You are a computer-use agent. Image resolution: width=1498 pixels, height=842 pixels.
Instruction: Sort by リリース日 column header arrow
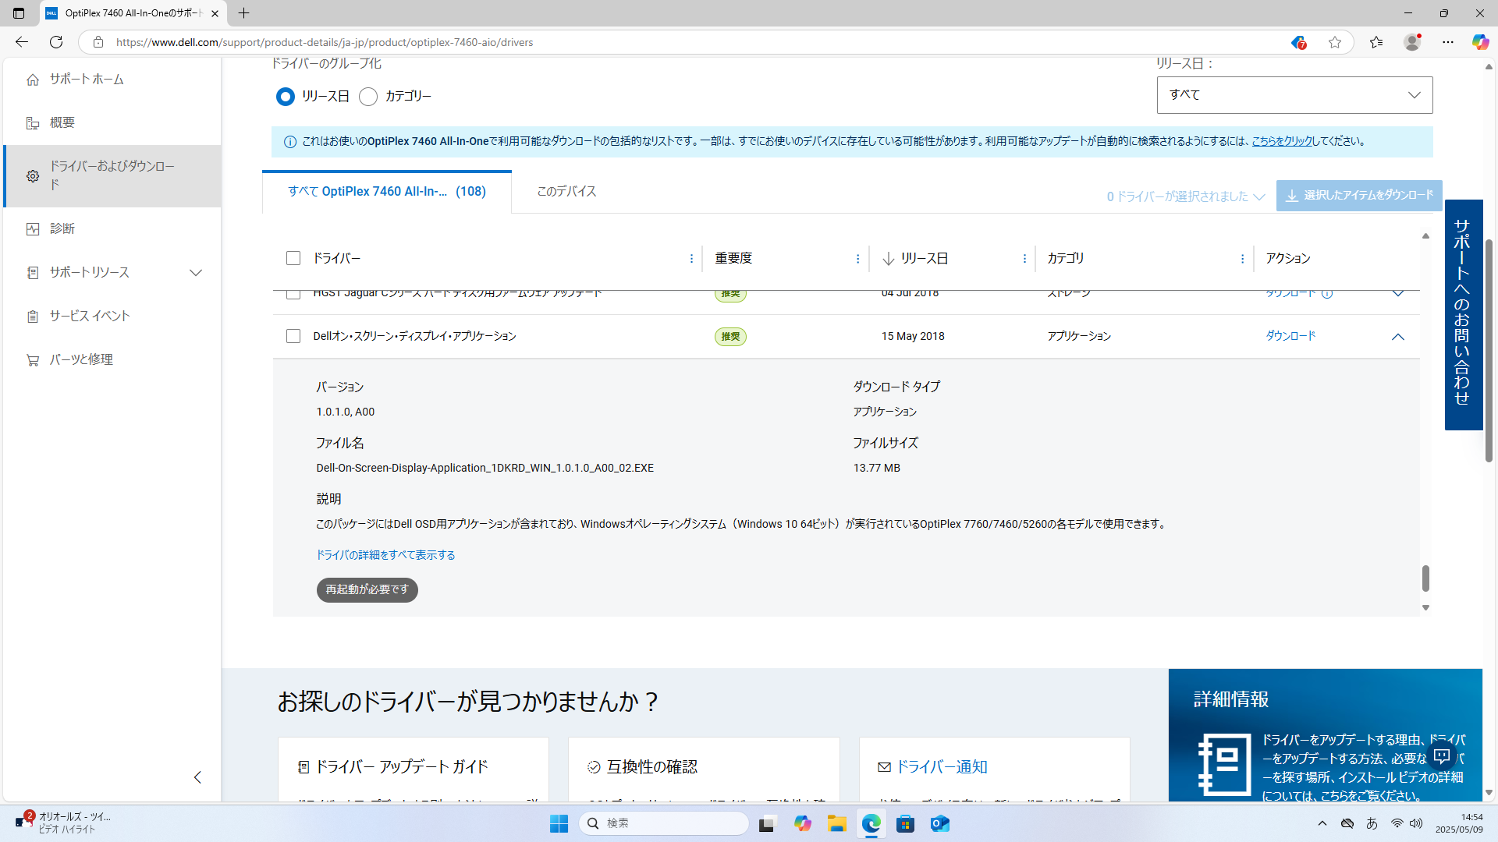tap(888, 259)
